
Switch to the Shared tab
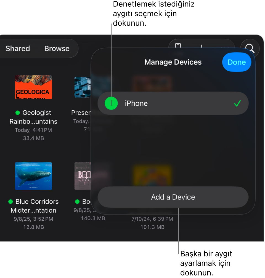18,49
